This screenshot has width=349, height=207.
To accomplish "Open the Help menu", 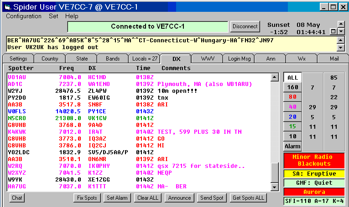I will click(x=72, y=16).
